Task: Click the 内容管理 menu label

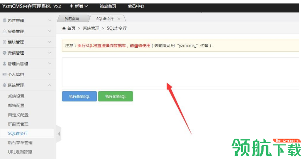Action: 16,20
